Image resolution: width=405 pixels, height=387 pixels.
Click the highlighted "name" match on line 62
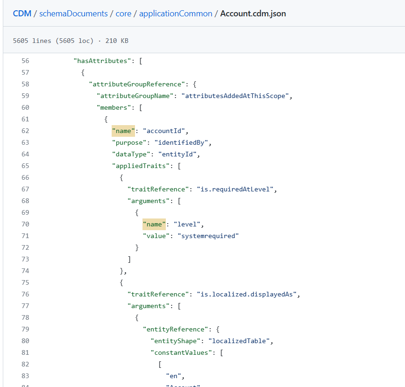[x=123, y=131]
